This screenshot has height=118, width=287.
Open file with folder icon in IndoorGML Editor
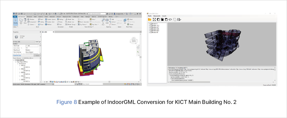click(x=149, y=19)
